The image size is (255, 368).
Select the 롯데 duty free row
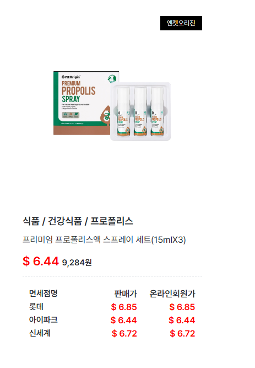pyautogui.click(x=112, y=307)
